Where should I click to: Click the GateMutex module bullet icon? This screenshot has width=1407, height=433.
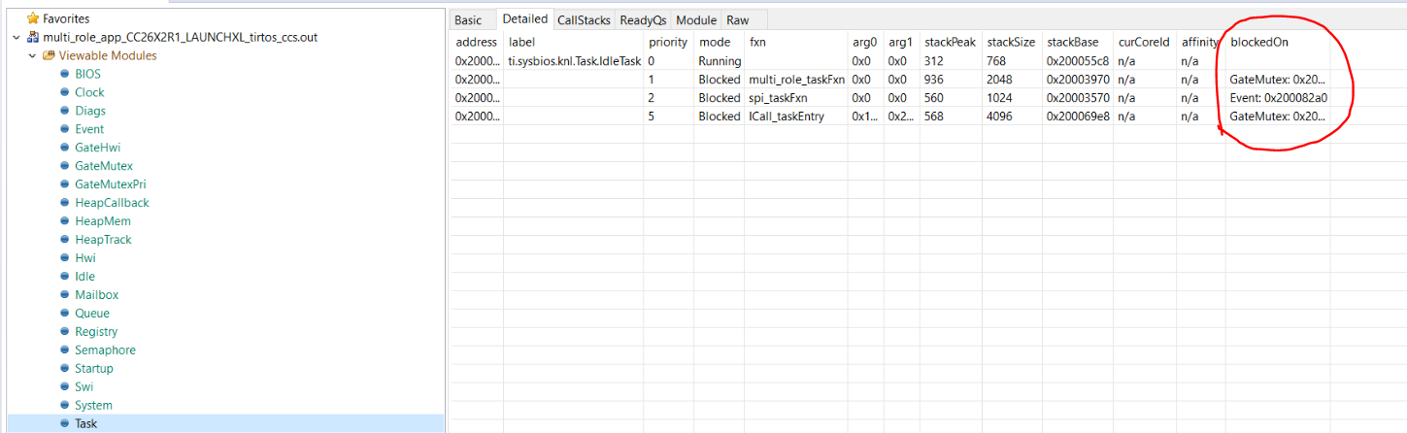point(64,166)
